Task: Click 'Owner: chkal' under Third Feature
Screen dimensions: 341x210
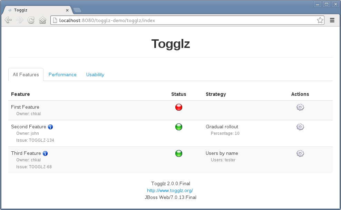Action: click(28, 160)
